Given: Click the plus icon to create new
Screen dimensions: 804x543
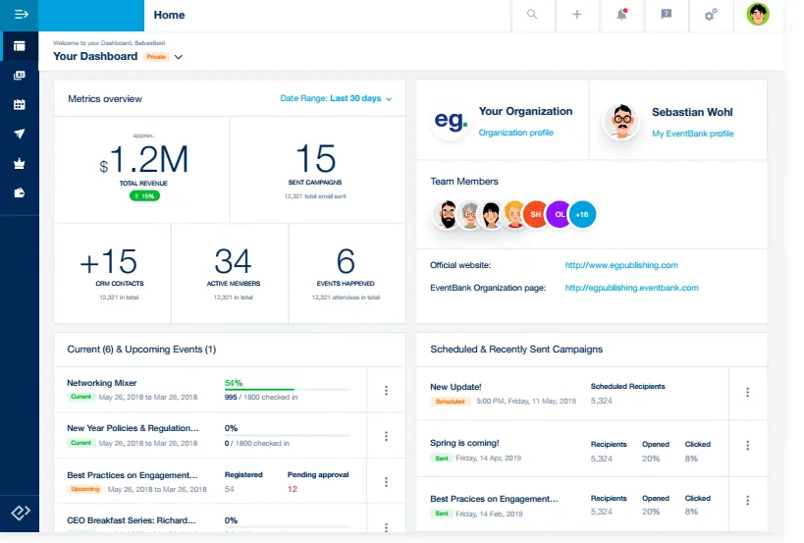Looking at the screenshot, I should [576, 15].
